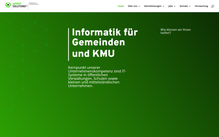Click the logo tagline Informatik für Gemeinden und KMU

tap(34, 4)
